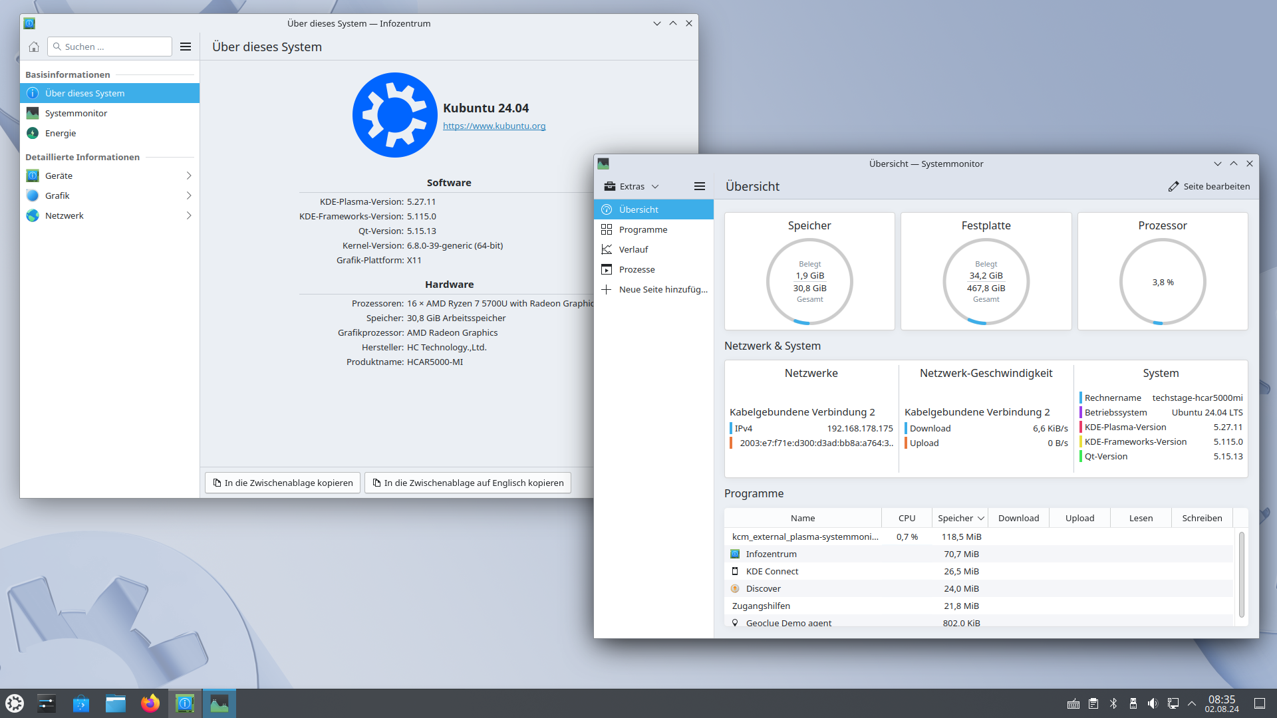This screenshot has height=718, width=1277.
Task: Switch to Prozesse page
Action: point(654,269)
